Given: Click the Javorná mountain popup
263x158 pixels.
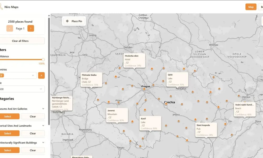Looking at the screenshot, I should [x=117, y=115].
